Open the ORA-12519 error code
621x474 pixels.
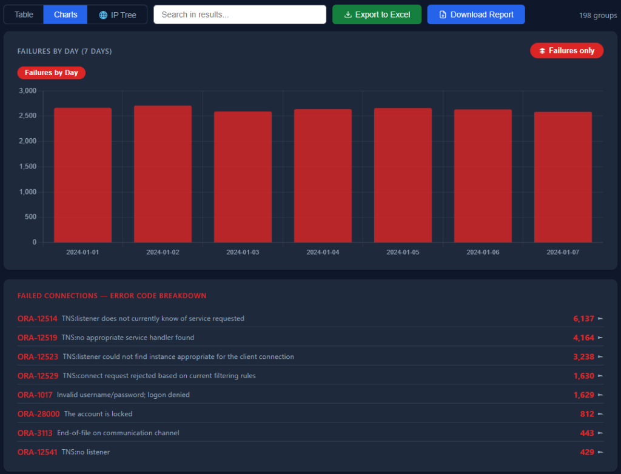[37, 338]
